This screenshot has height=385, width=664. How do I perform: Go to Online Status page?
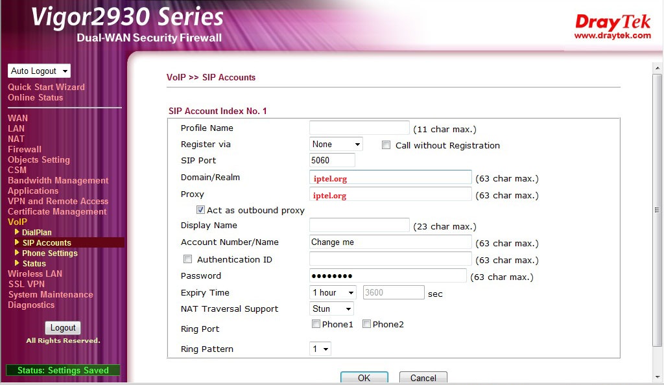tap(35, 98)
